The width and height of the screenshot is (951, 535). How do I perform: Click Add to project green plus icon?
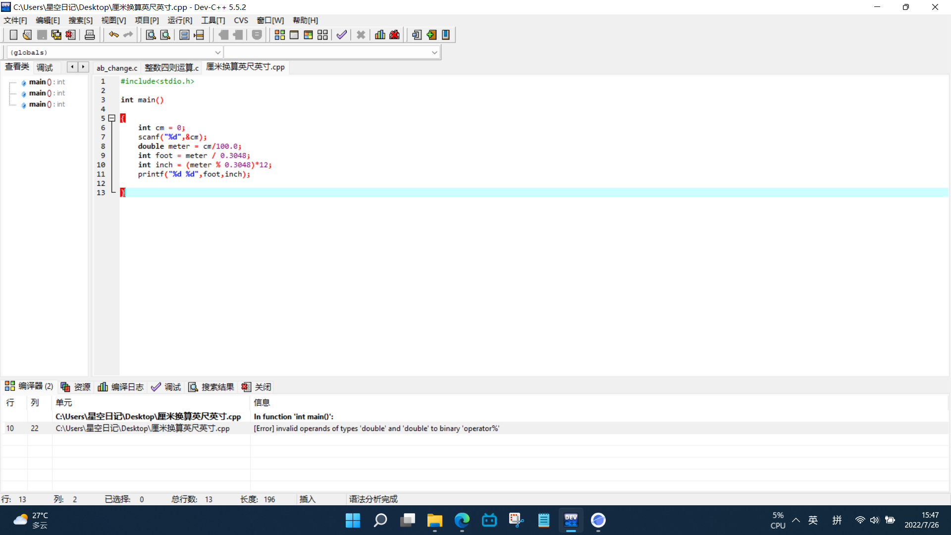431,35
